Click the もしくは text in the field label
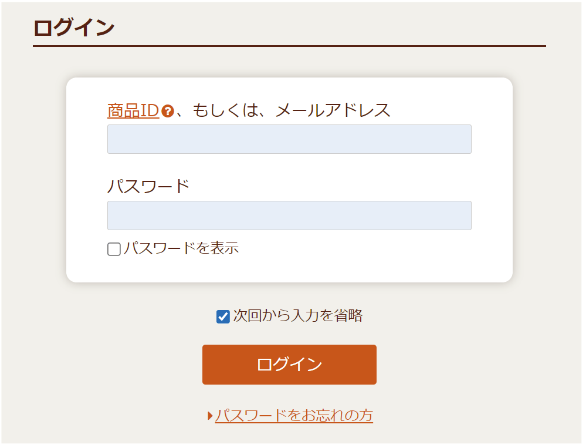The height and width of the screenshot is (448, 586). point(226,111)
